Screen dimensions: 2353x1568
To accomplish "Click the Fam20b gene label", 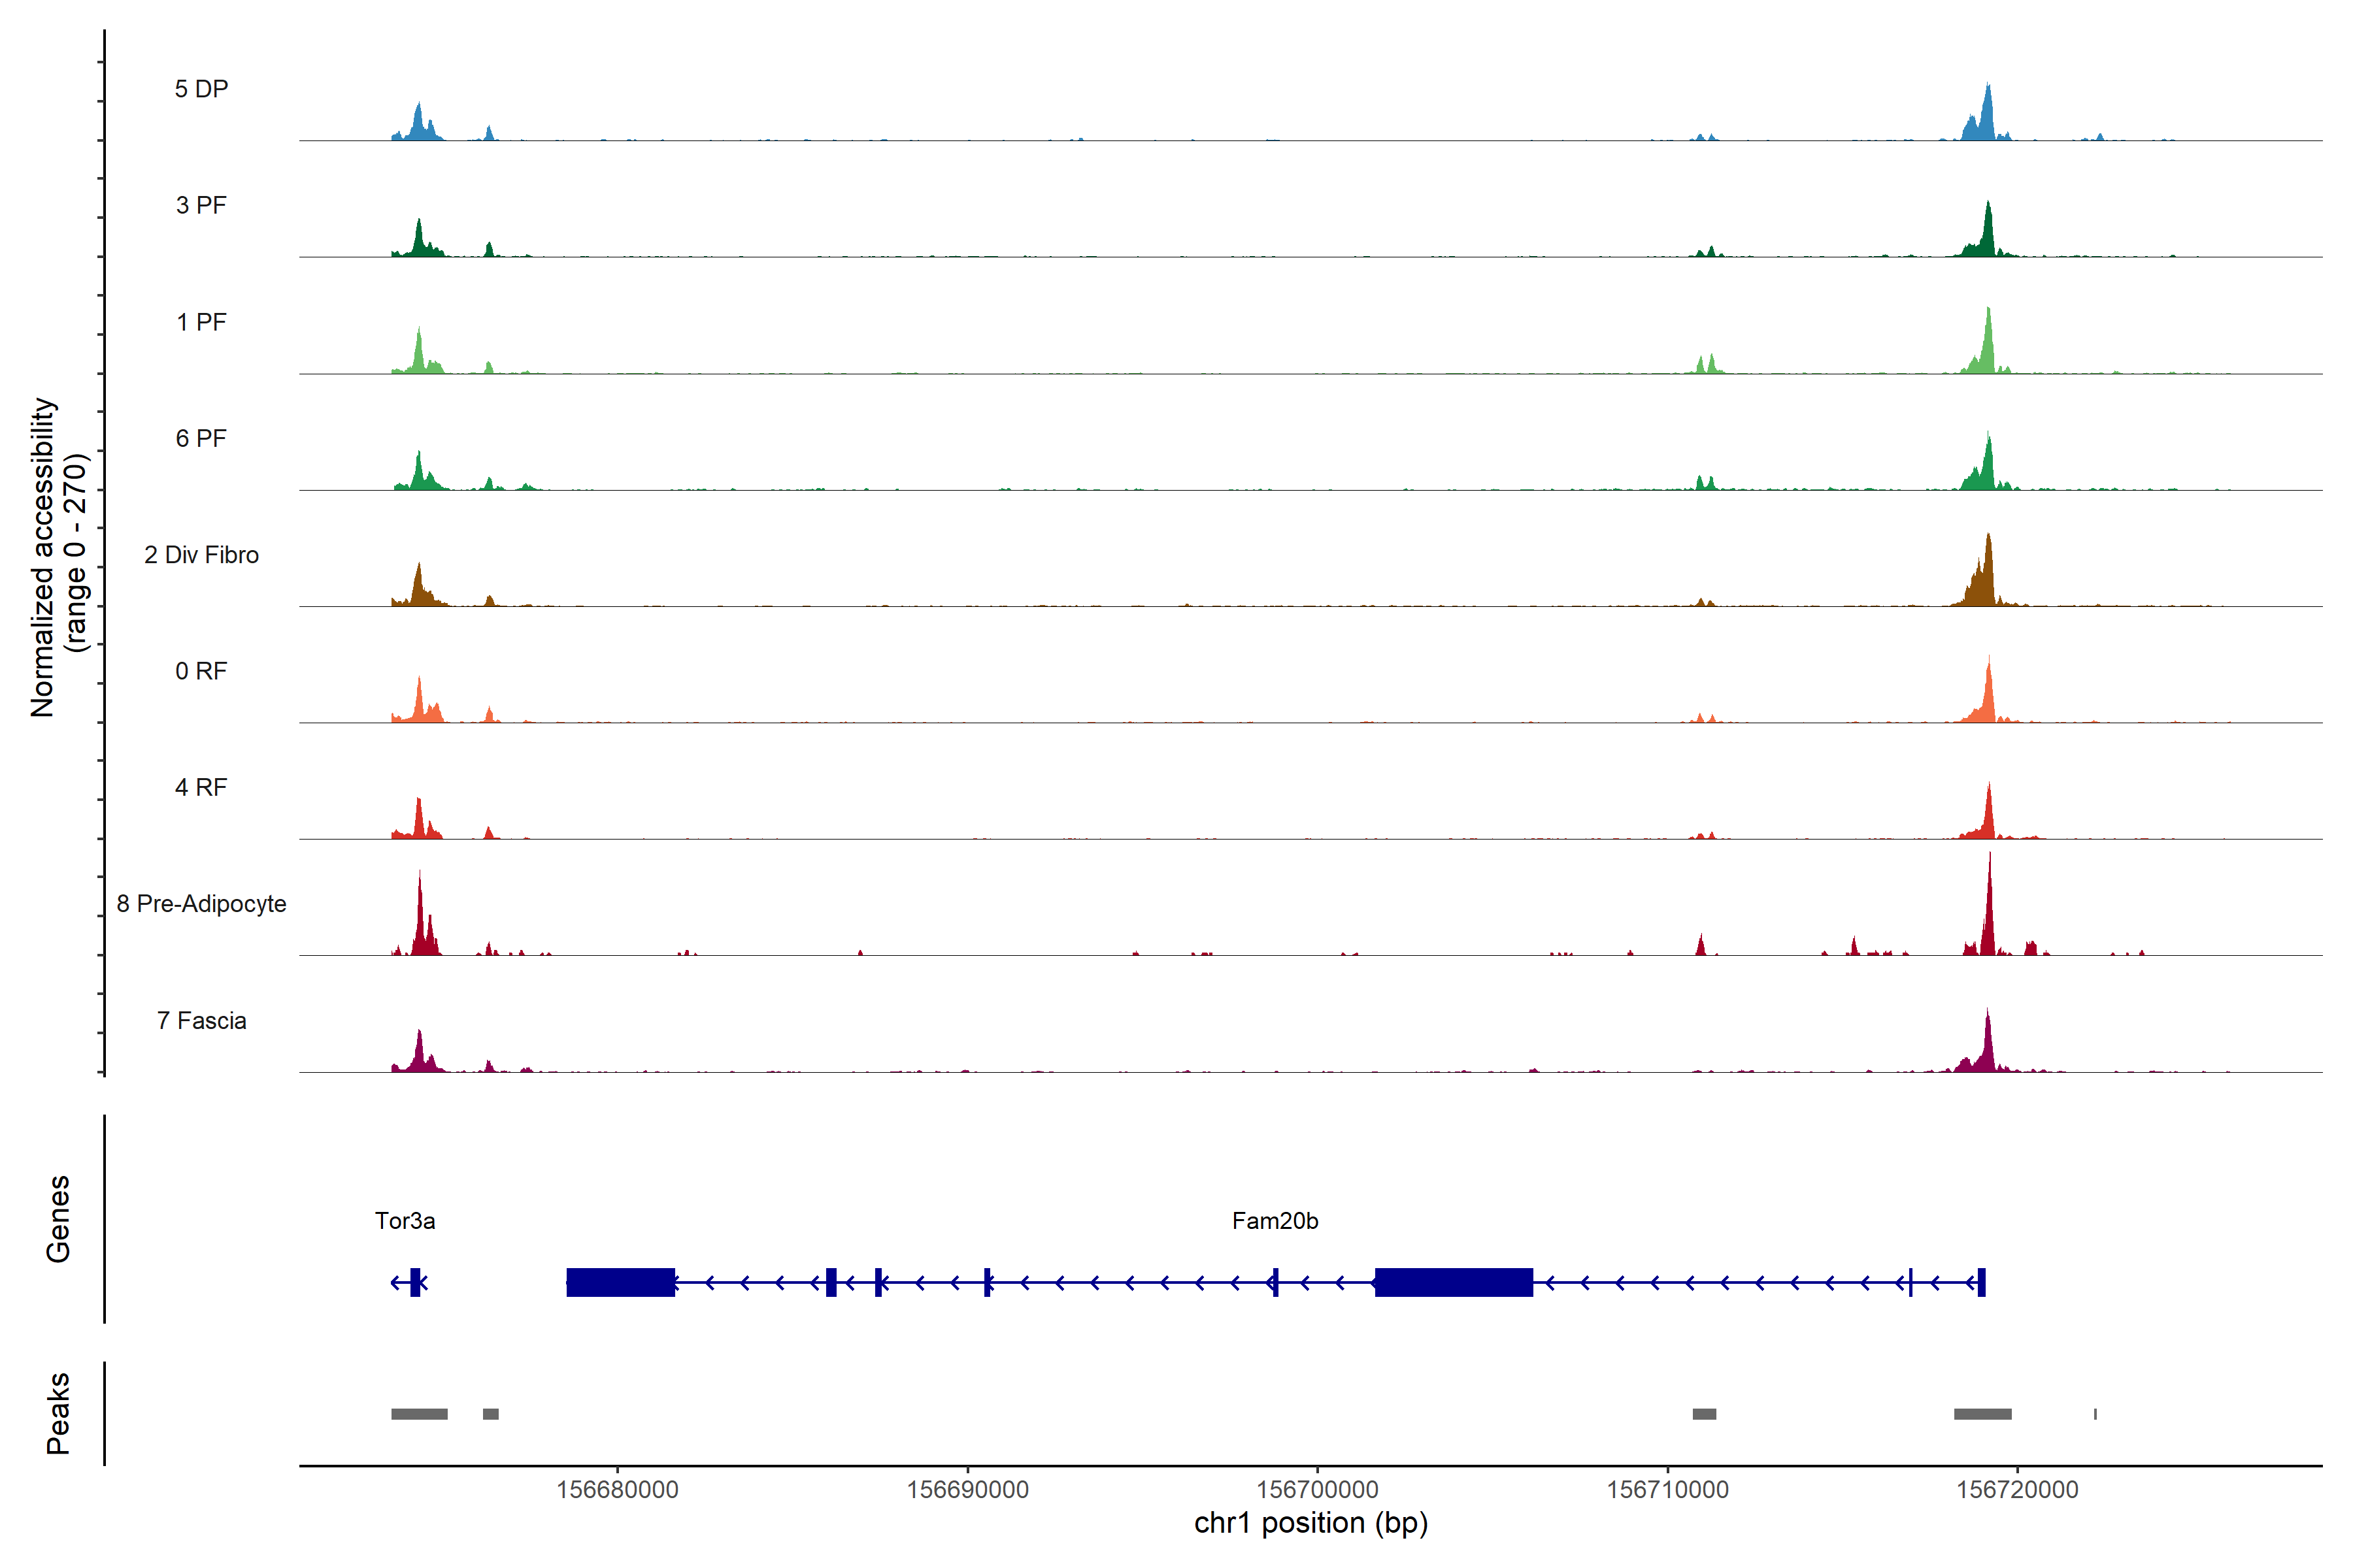I will 1275,1220.
